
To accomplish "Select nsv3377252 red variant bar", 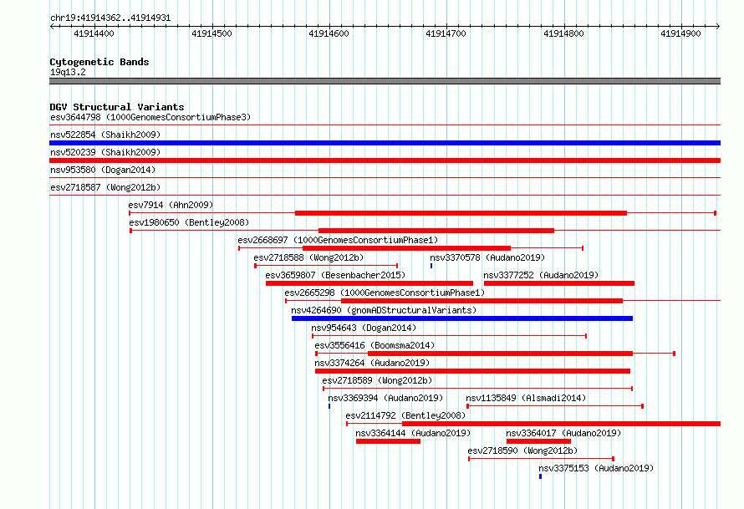I will coord(559,283).
